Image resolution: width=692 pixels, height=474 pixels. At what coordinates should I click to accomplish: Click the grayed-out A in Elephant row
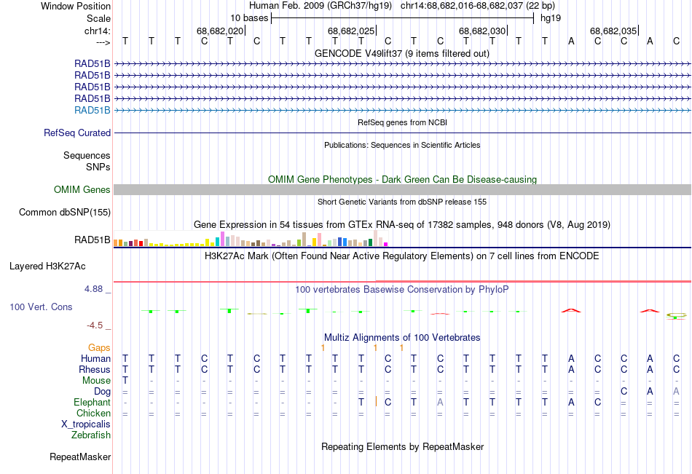point(440,402)
